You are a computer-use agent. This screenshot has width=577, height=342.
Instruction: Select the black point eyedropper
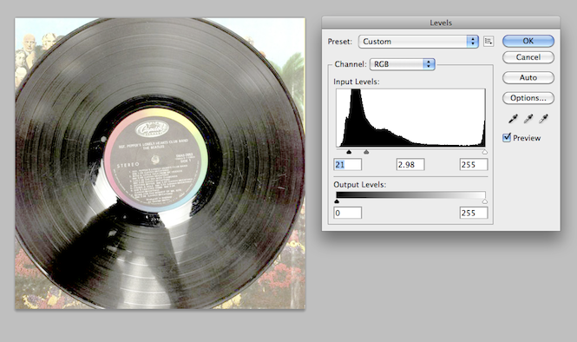click(513, 119)
